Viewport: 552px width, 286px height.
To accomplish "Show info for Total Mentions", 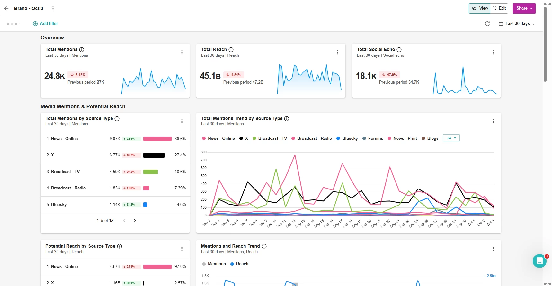I will click(x=82, y=50).
